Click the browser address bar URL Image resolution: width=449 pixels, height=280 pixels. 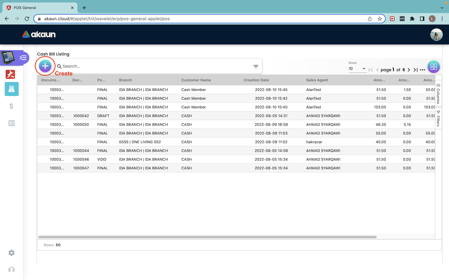107,19
